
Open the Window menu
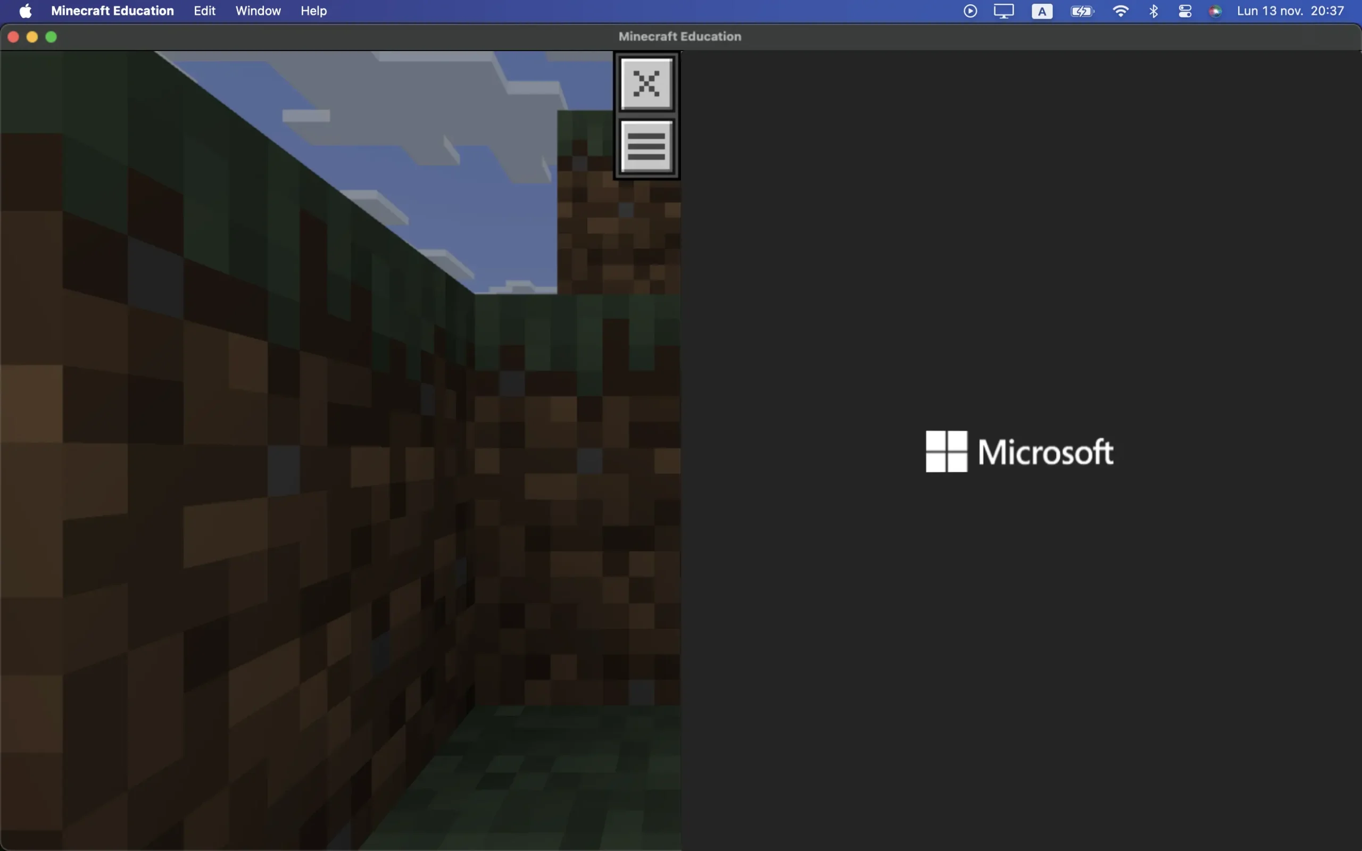(x=258, y=11)
